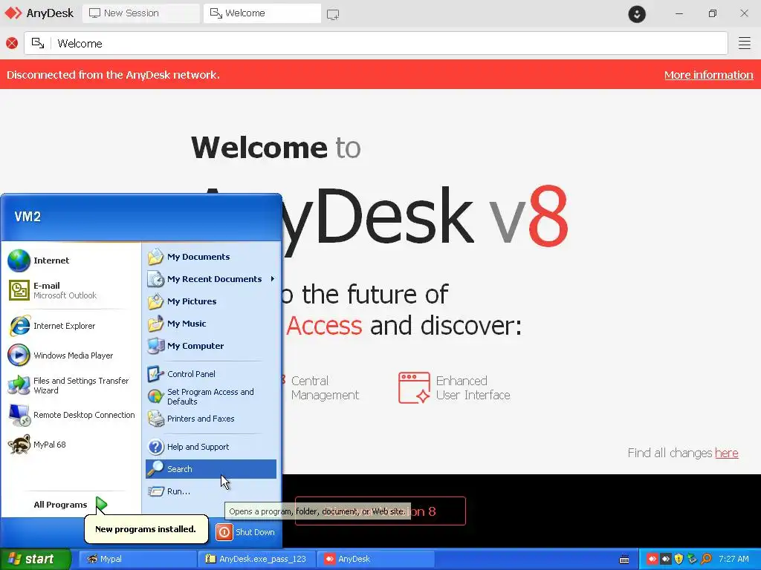
Task: Open Control Panel
Action: point(211,374)
